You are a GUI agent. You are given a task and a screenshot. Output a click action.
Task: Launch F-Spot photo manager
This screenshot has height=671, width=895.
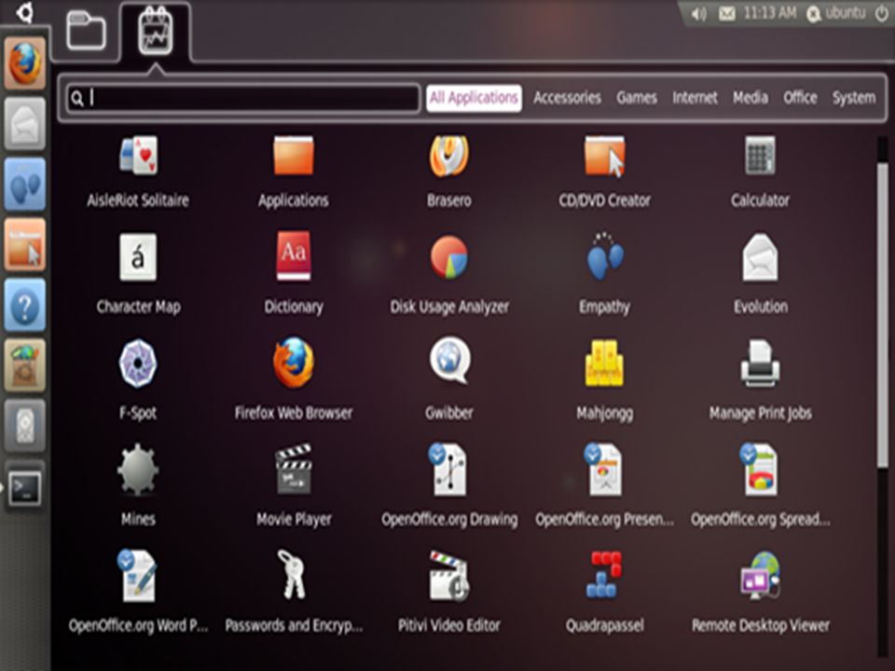tap(138, 363)
